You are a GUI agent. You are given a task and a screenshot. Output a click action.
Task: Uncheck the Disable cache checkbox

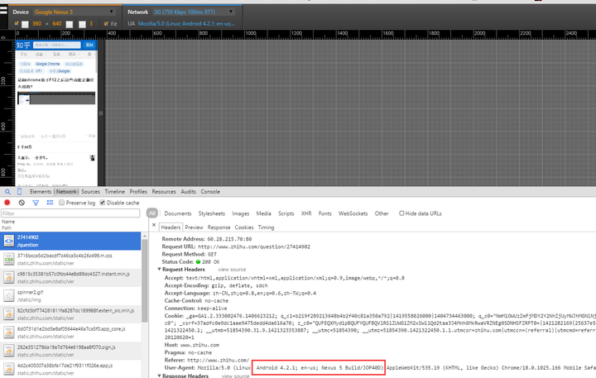click(x=103, y=203)
